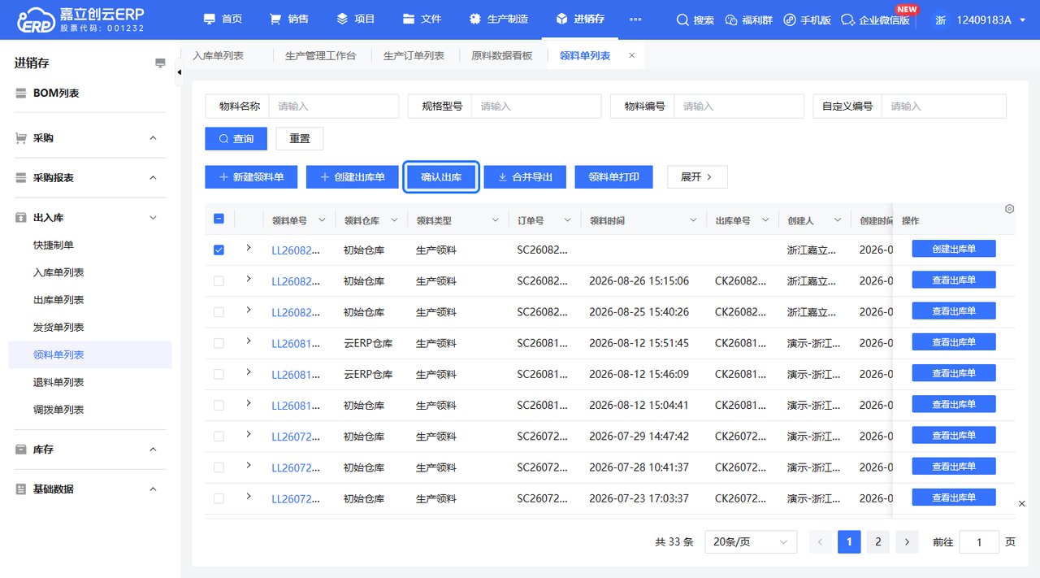Switch to 入库单列表 tab
This screenshot has height=578, width=1040.
click(218, 56)
